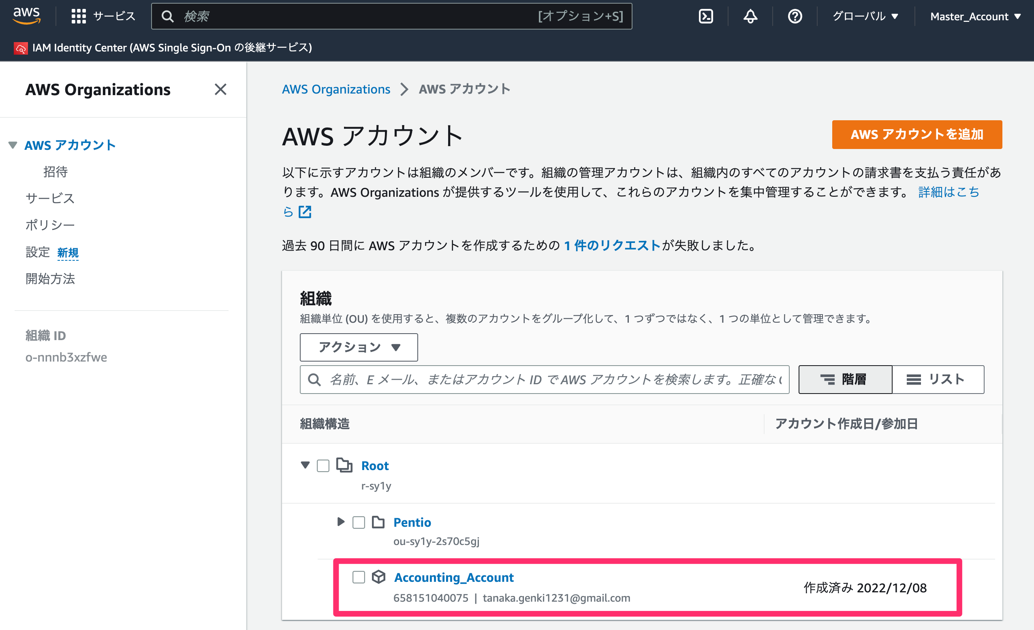Screen dimensions: 1034x630
Task: Click the 作成済み 2022/12/08 date
Action: pyautogui.click(x=865, y=587)
